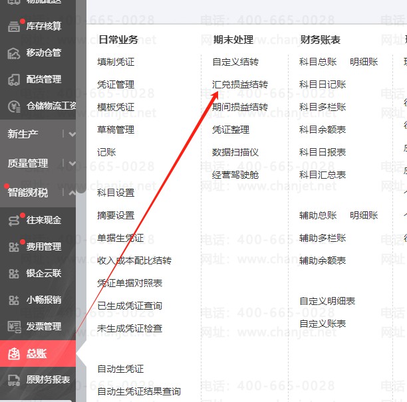Screen dimensions: 407x402
Task: Collapse the 智能财税 section chevron
Action: tap(72, 193)
